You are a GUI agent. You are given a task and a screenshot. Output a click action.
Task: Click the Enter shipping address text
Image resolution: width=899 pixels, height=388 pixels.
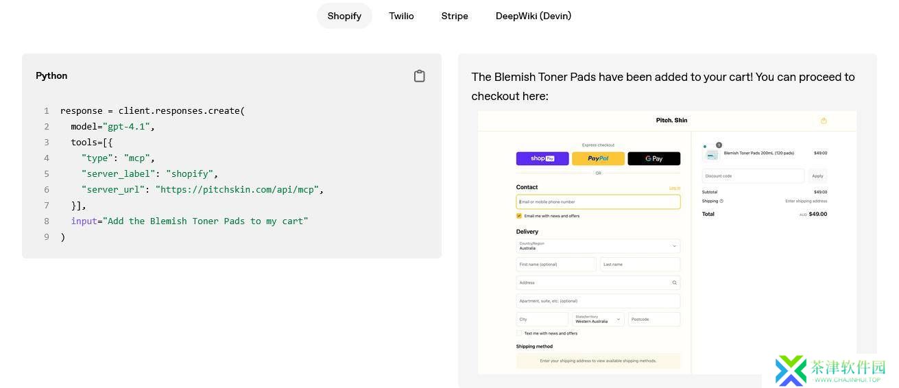point(806,202)
